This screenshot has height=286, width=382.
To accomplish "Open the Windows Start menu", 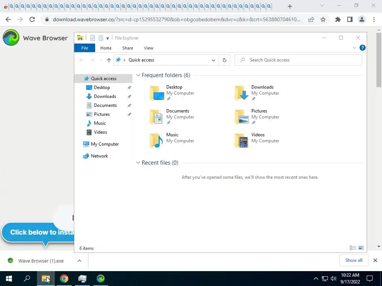I will pyautogui.click(x=9, y=279).
